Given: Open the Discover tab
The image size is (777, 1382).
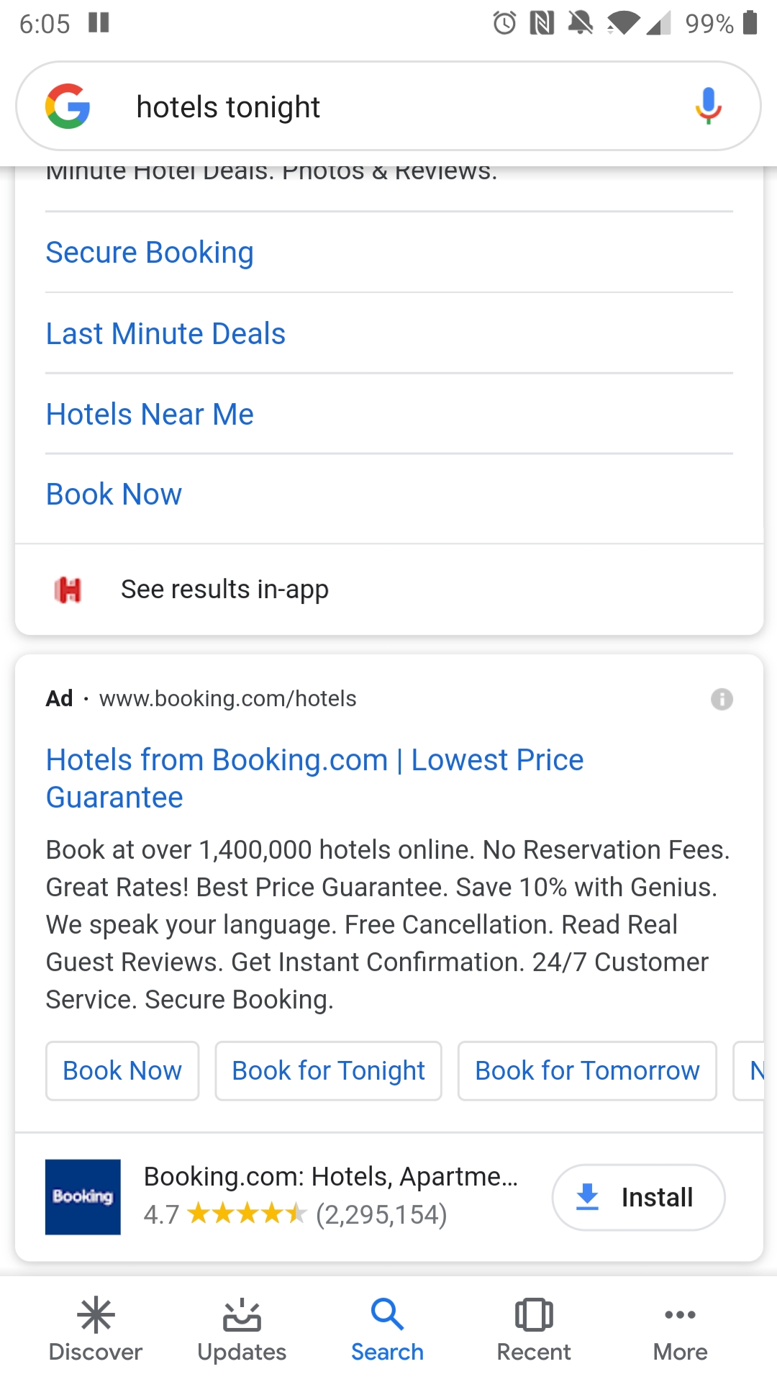Looking at the screenshot, I should point(96,1330).
